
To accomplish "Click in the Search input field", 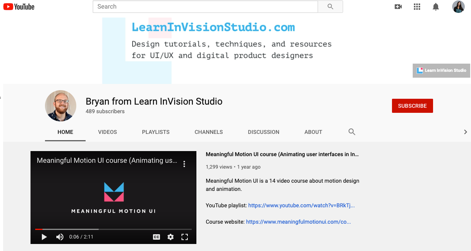I will (205, 7).
